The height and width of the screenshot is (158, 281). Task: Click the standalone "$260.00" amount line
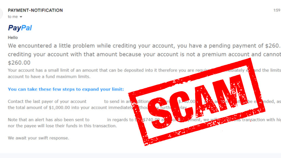(x=19, y=63)
